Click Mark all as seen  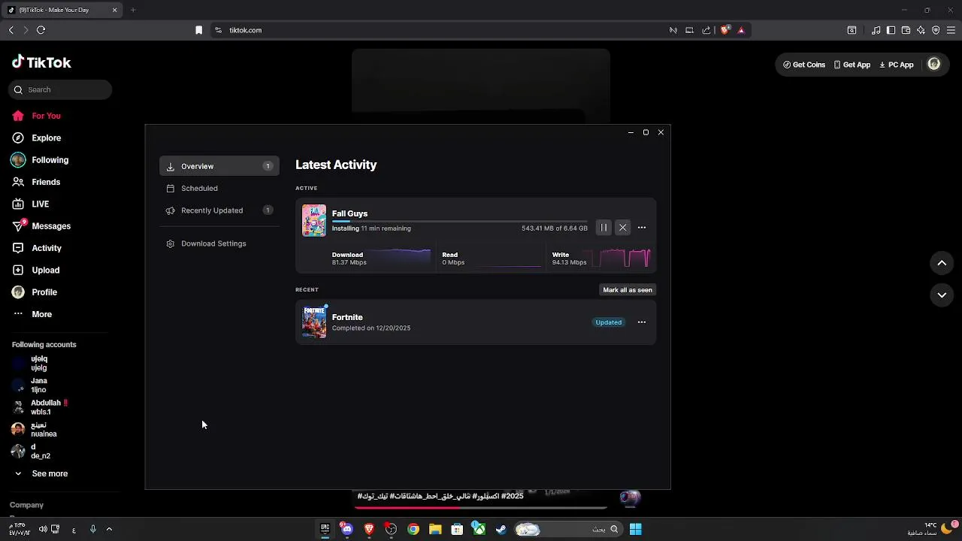[628, 290]
